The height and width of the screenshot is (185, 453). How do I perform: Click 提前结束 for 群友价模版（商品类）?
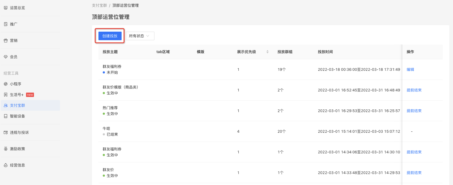(414, 90)
